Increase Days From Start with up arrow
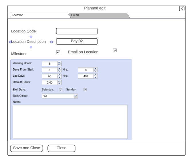 pos(59,69)
